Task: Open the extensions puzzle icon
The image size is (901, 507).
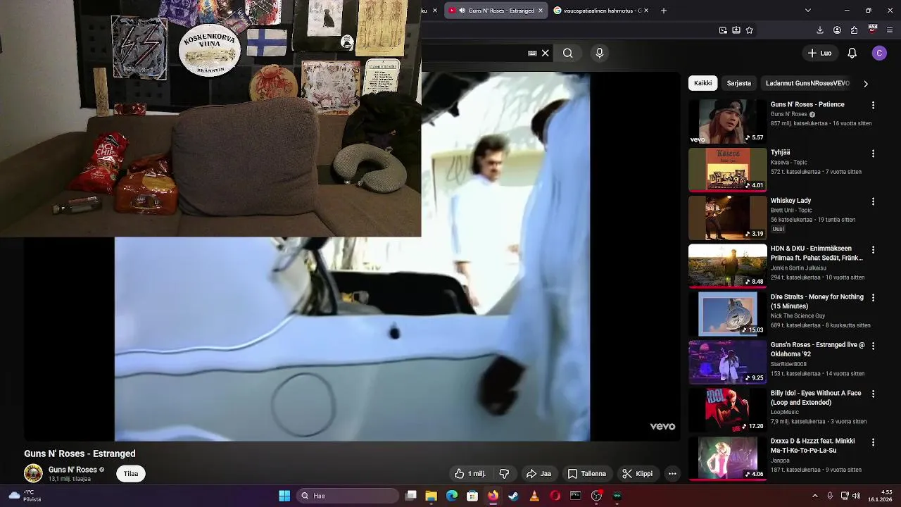Action: (x=854, y=30)
